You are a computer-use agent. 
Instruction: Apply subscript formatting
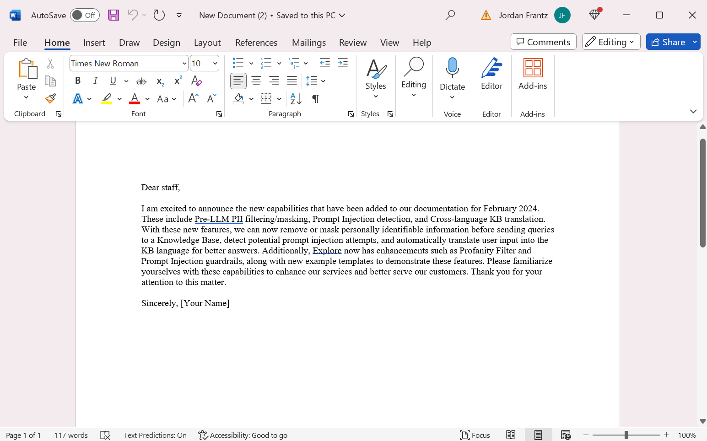[160, 81]
